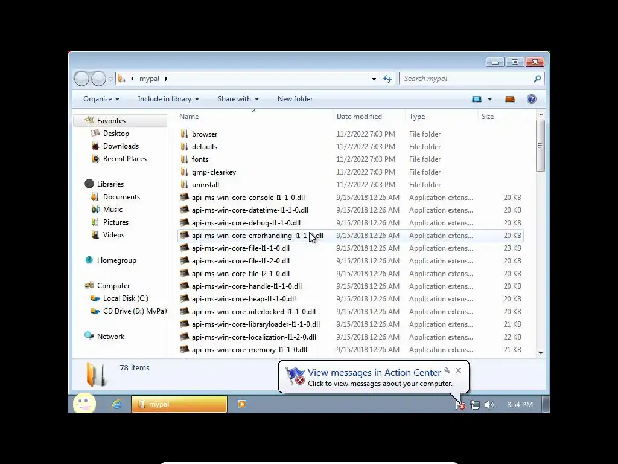Close the Action Center notification balloon
618x464 pixels.
pos(459,370)
